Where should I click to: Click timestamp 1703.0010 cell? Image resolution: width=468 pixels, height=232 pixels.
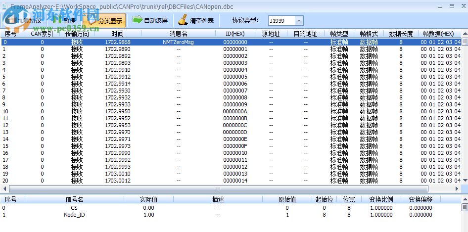pos(118,174)
